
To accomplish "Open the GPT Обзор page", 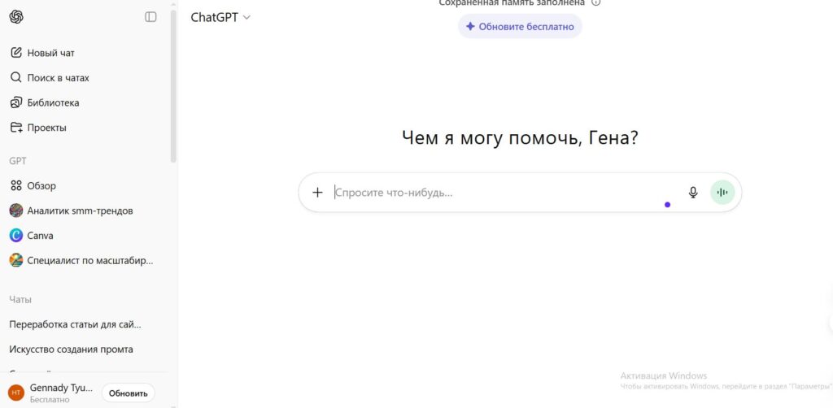I will tap(41, 185).
